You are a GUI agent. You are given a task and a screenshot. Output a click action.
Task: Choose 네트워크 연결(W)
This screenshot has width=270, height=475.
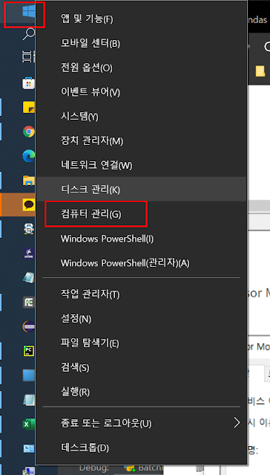[x=142, y=166]
